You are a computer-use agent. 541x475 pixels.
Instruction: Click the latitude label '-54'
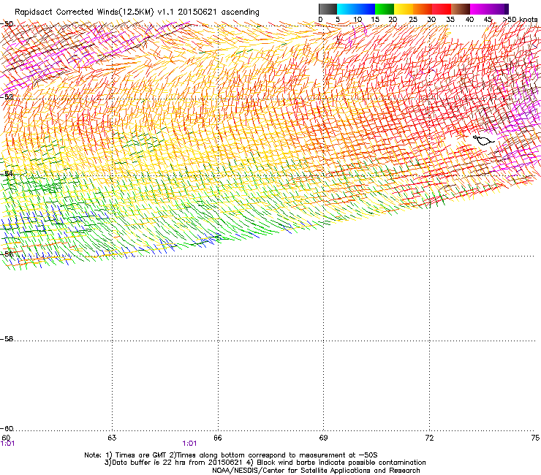point(7,173)
